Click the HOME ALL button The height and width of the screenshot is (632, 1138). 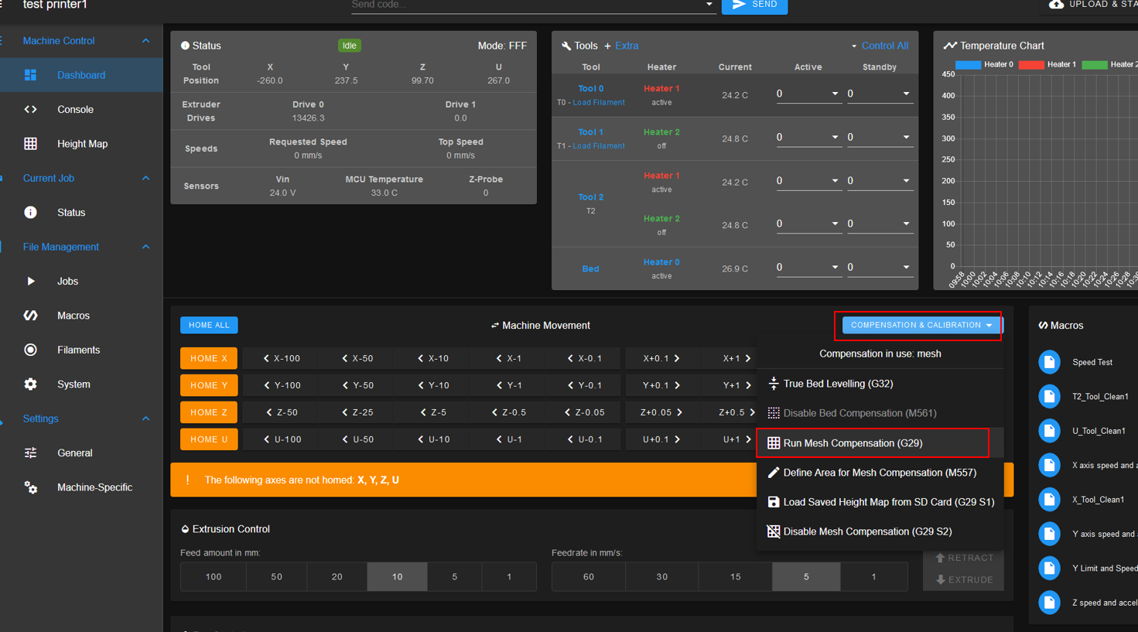point(209,325)
